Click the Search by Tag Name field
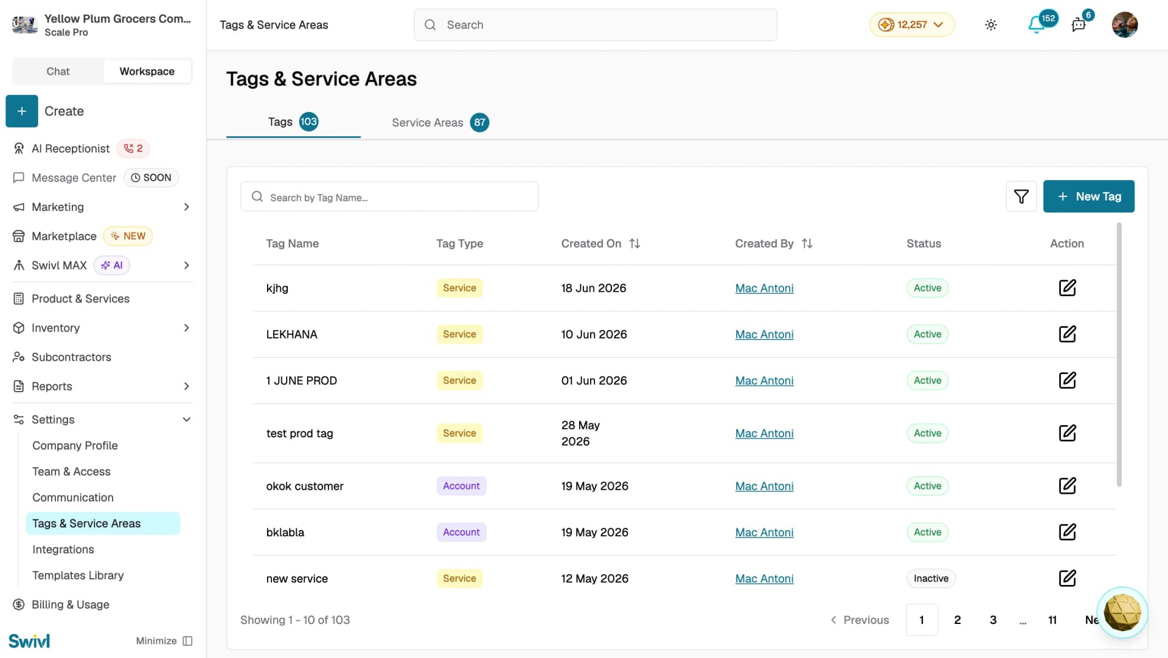Image resolution: width=1168 pixels, height=658 pixels. click(389, 196)
